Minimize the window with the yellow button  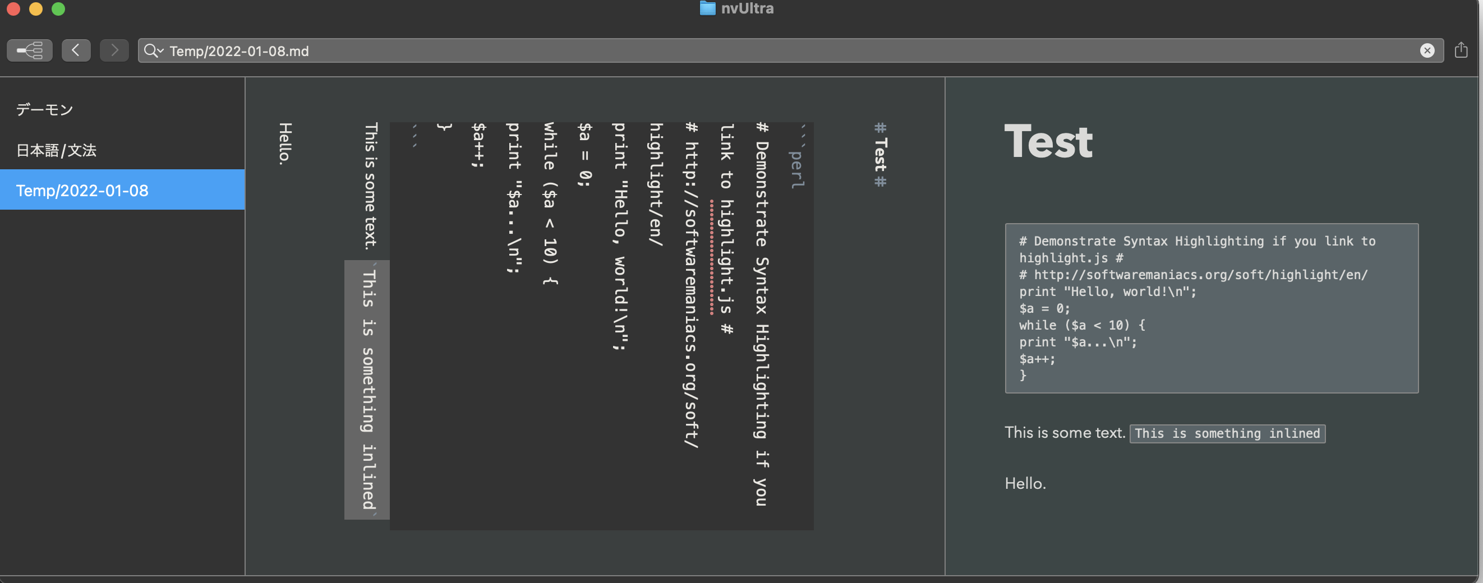(x=36, y=8)
